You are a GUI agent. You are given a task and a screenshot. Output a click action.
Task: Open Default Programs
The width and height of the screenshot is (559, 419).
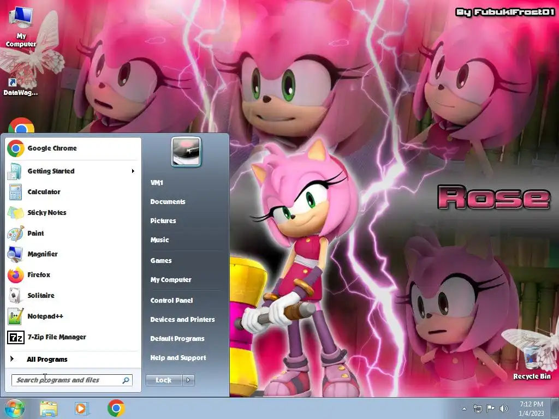click(x=177, y=338)
